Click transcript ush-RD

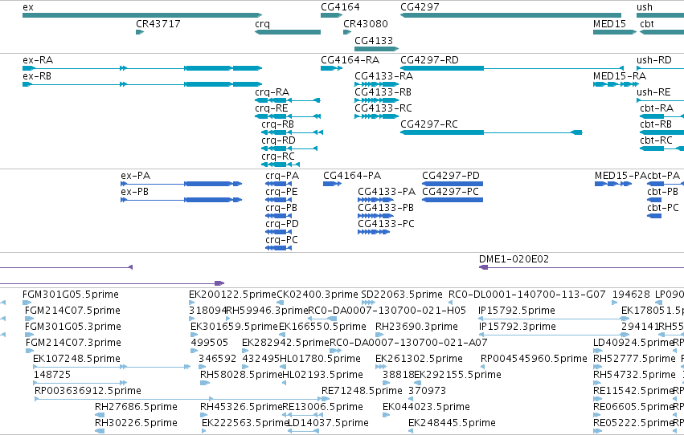[x=661, y=68]
